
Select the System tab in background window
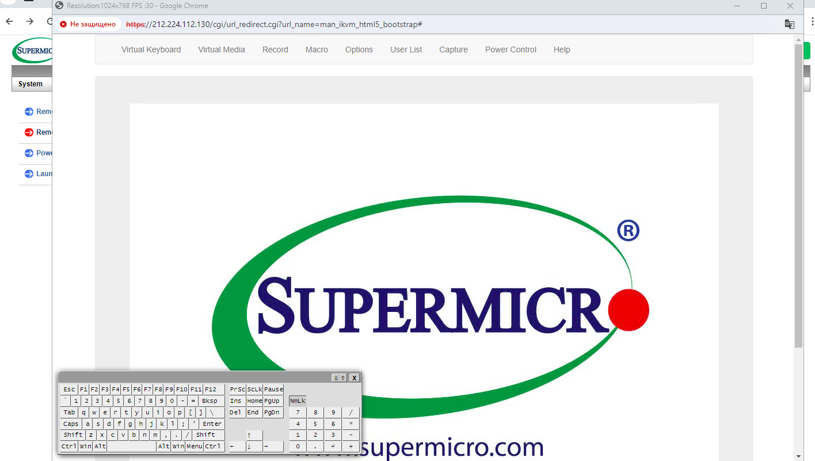coord(31,84)
